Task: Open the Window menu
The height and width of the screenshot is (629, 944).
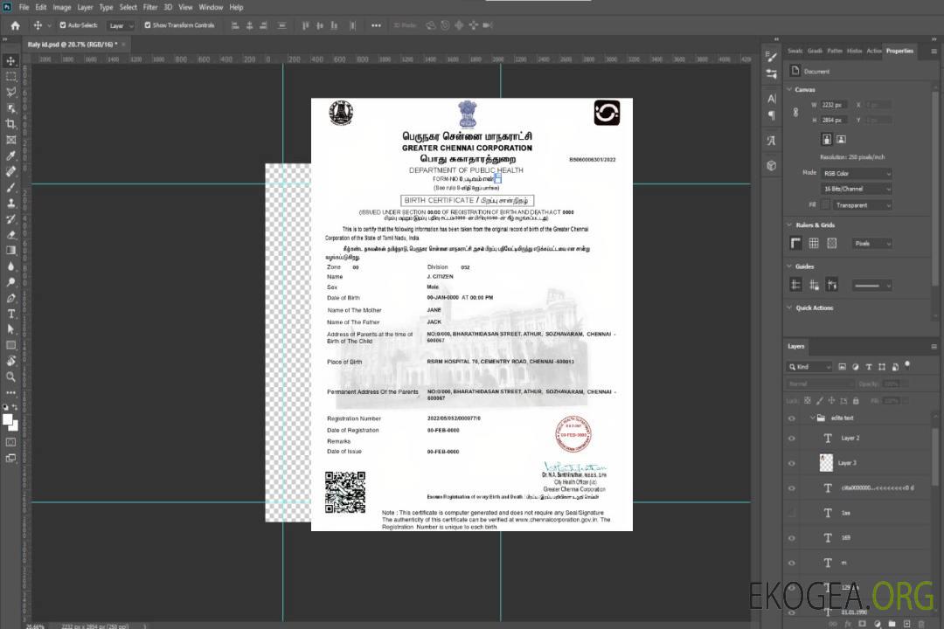Action: [211, 7]
